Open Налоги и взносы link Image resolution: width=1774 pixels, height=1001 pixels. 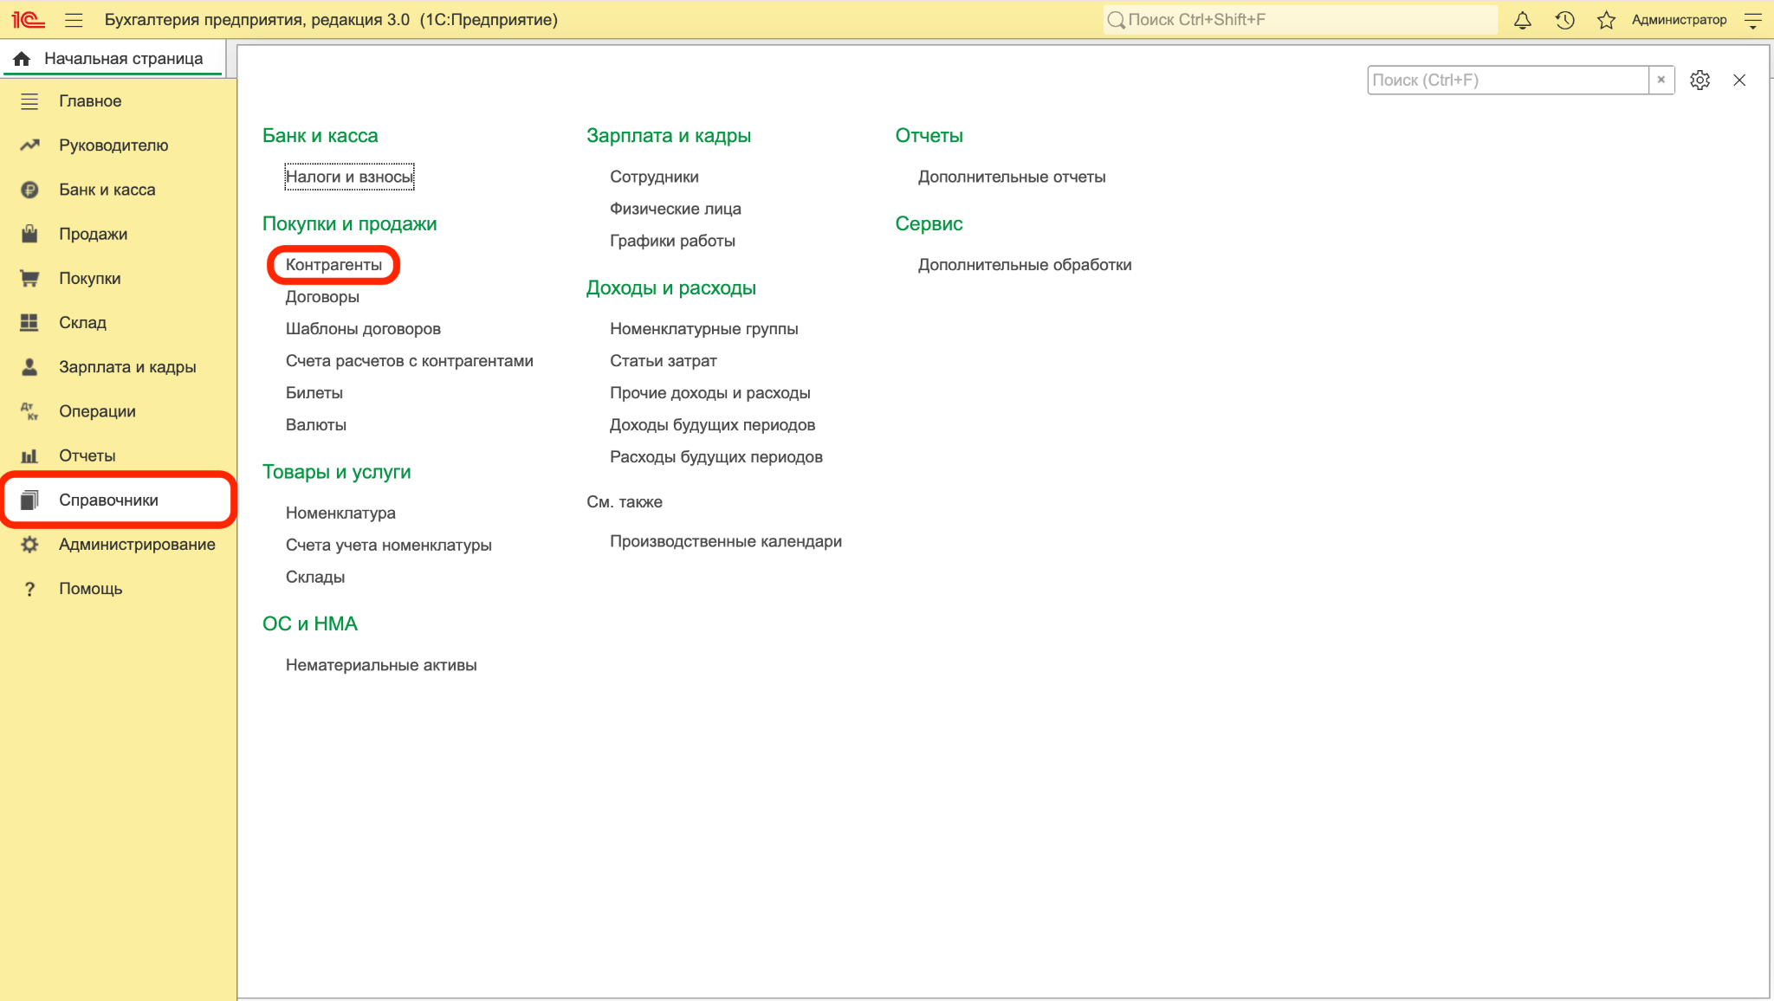click(x=350, y=177)
